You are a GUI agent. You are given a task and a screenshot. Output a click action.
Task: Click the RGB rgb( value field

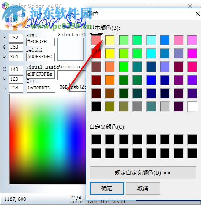77,87
